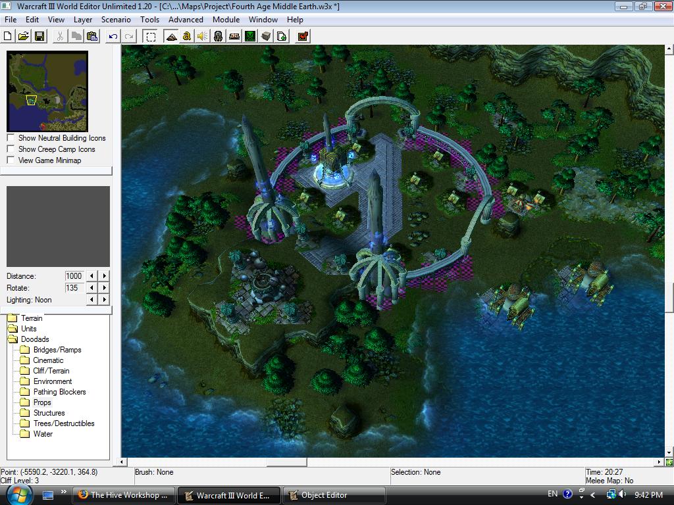Open the Campaign Editor module

point(234,37)
